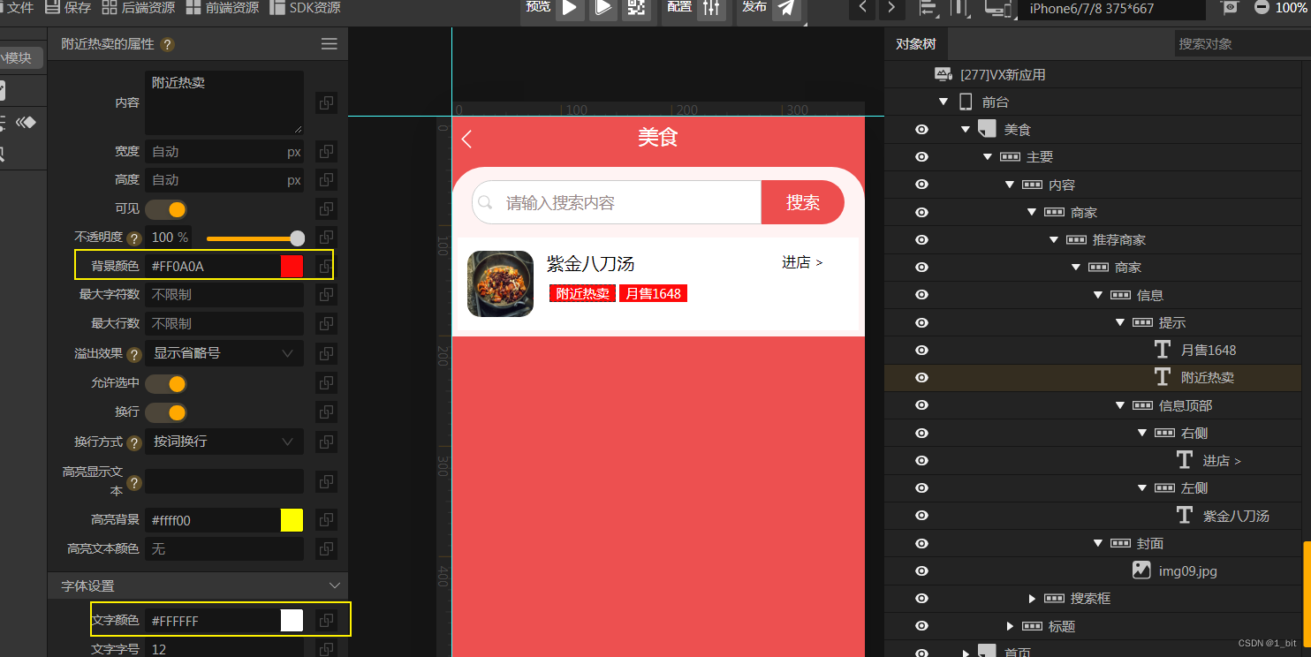Open the iPhone6/7/8 device size selector

[1111, 9]
